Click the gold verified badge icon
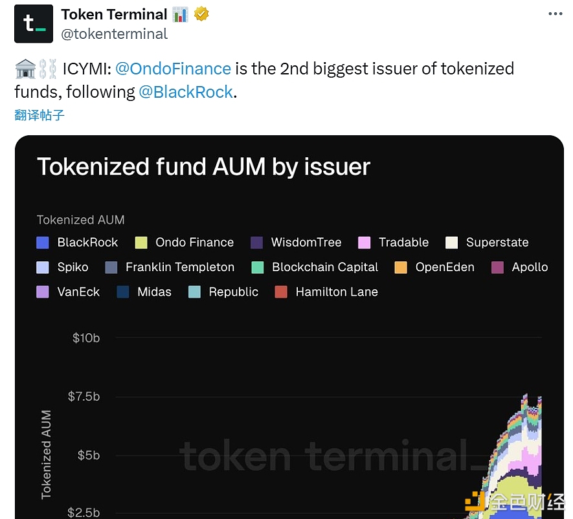 (201, 14)
